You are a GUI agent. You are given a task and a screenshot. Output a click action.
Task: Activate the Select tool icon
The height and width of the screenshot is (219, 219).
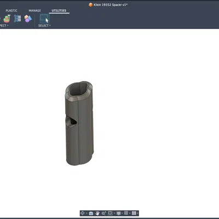tap(44, 19)
